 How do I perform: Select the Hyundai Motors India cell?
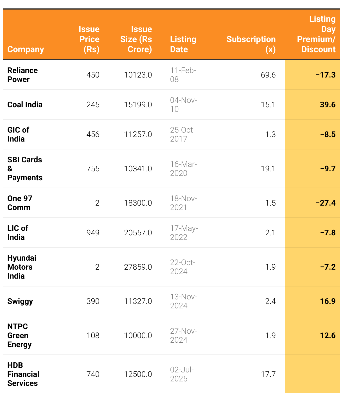(x=22, y=267)
